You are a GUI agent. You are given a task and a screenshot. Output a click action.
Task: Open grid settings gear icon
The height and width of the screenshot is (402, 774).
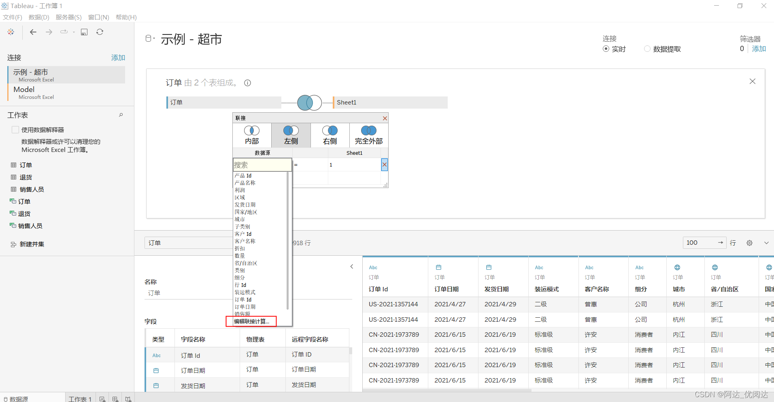(749, 243)
